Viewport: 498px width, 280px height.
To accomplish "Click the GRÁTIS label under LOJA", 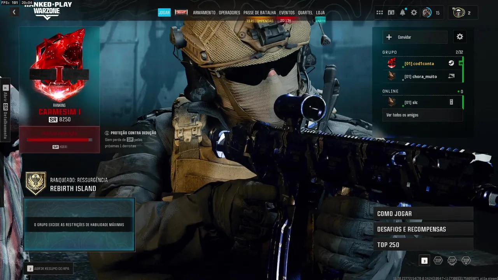I will (x=320, y=21).
